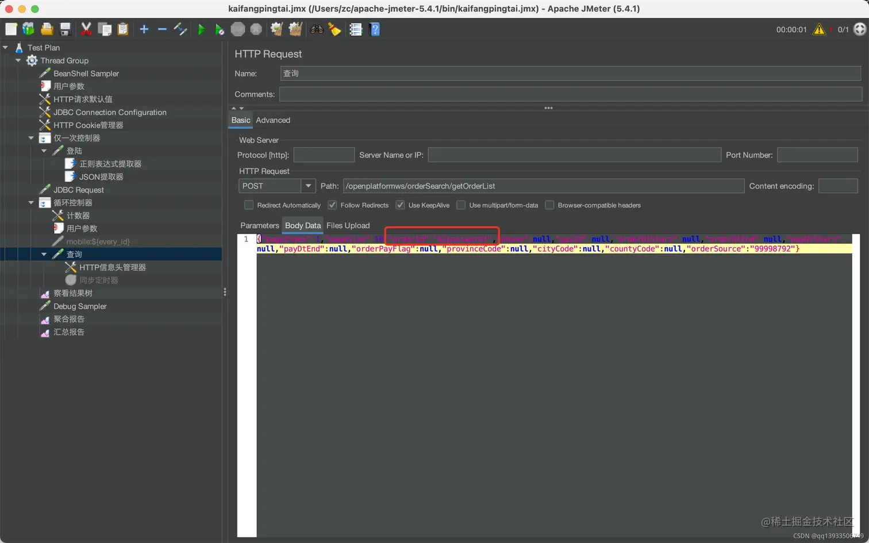The width and height of the screenshot is (869, 543).
Task: Select Debug Sampler in tree
Action: (x=80, y=306)
